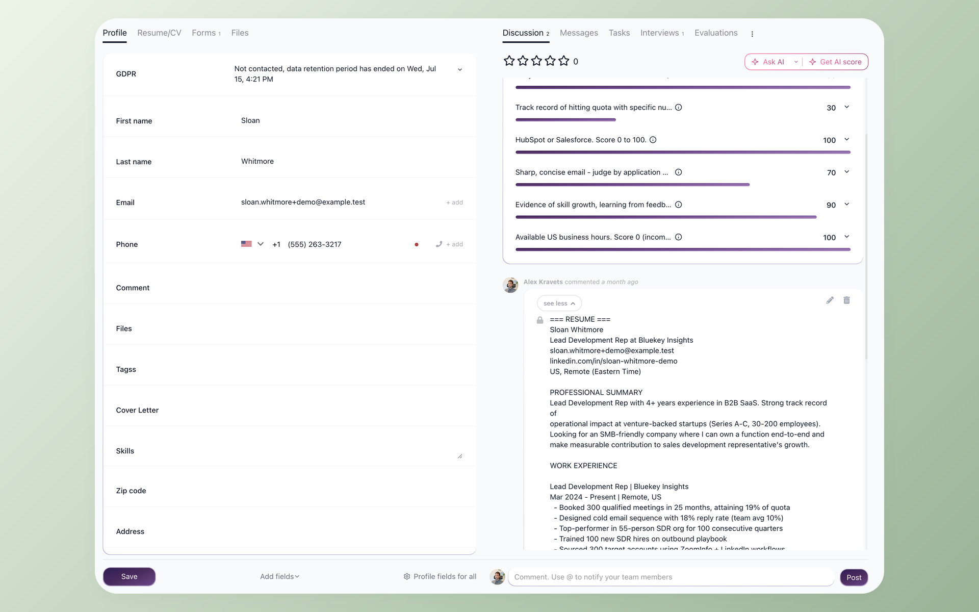Image resolution: width=979 pixels, height=612 pixels.
Task: Open Profile fields for all settings
Action: coord(440,577)
